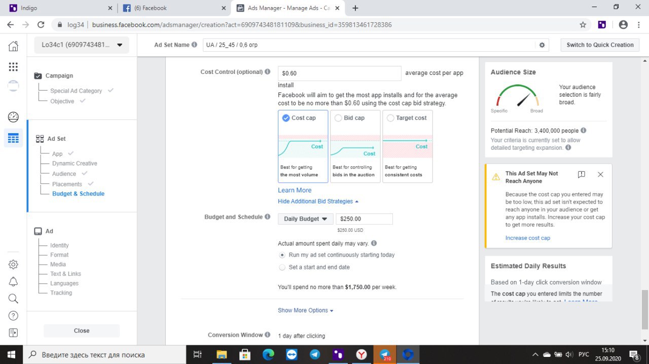Screen dimensions: 649x364
Task: Open the Windows Start menu
Action: (11, 354)
